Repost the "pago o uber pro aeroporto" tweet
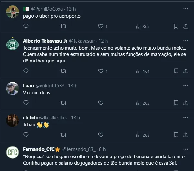The height and width of the screenshot is (171, 194). point(63,26)
